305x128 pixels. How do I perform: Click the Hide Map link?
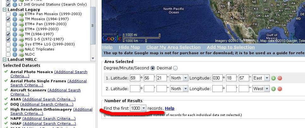click(x=129, y=47)
